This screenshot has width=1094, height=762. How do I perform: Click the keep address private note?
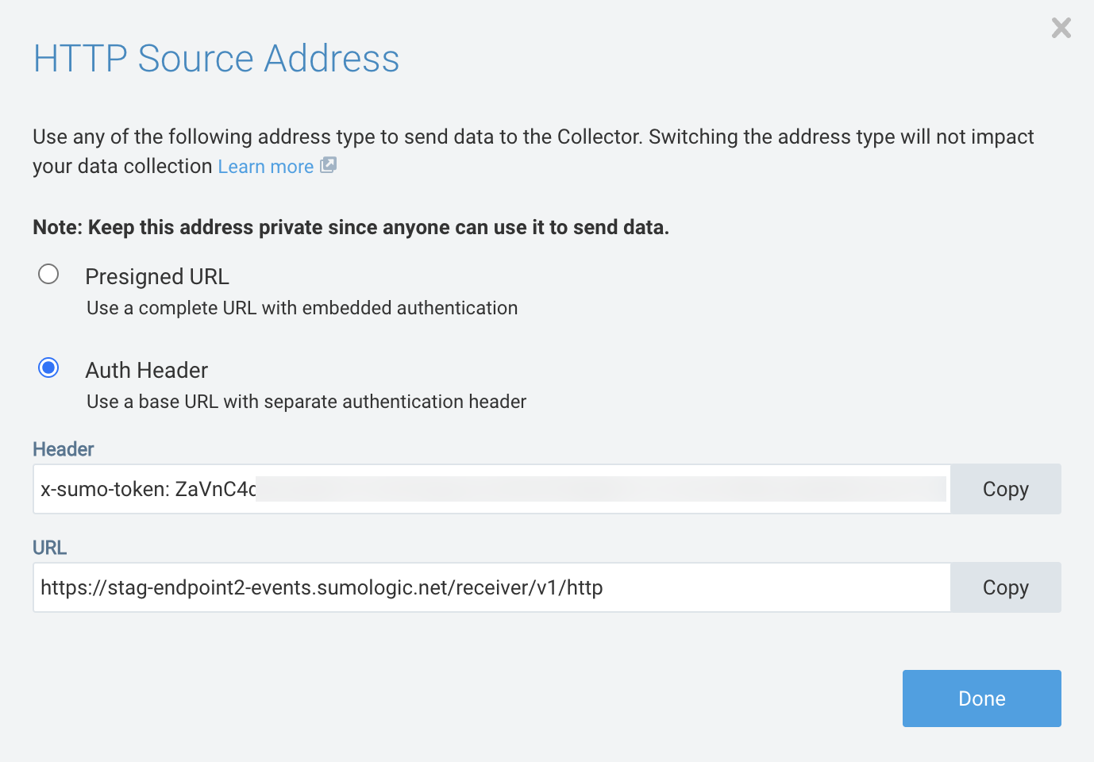[351, 227]
